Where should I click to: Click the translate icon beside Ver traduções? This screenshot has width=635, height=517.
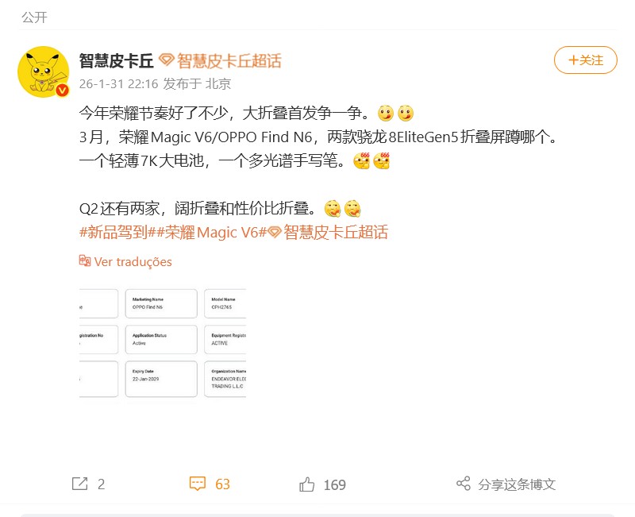point(85,260)
